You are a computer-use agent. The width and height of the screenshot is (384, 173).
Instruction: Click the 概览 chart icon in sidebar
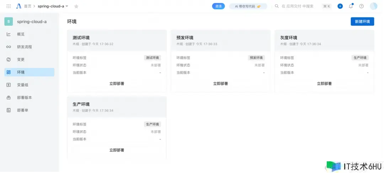point(9,34)
